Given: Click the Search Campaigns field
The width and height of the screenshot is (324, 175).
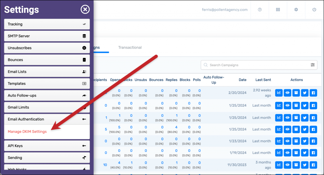Looking at the screenshot, I should 256,65.
